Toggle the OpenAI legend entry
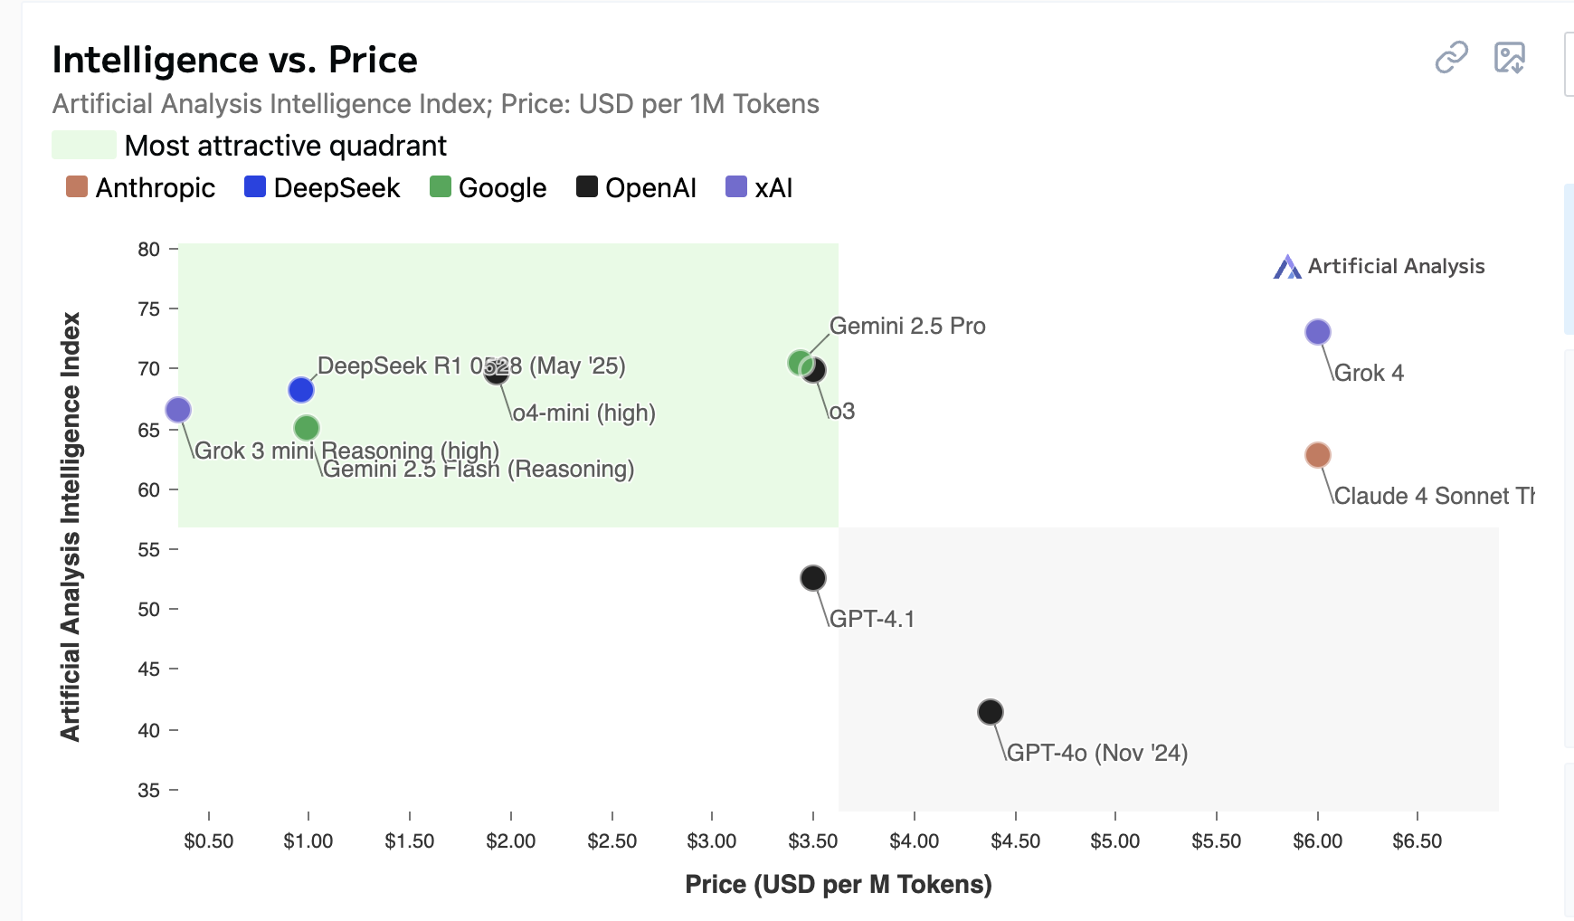Viewport: 1574px width, 921px height. point(637,188)
